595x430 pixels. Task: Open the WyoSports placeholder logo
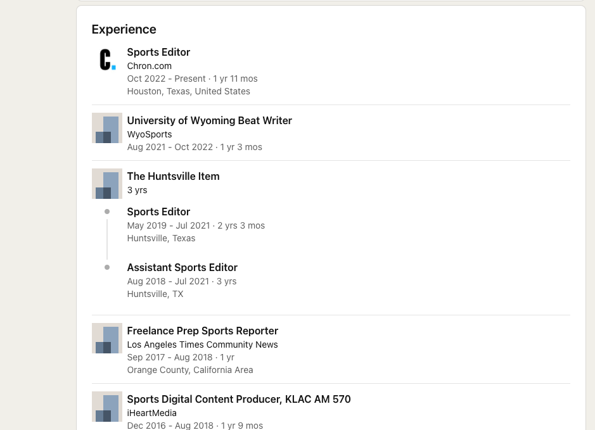pos(107,128)
